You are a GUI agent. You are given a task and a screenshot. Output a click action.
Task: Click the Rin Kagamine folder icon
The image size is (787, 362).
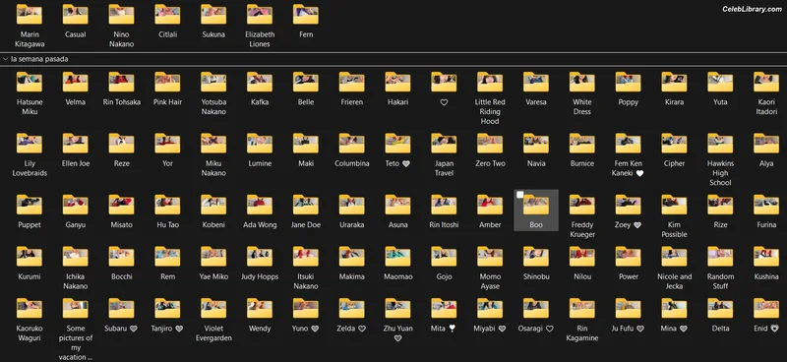[x=582, y=308]
